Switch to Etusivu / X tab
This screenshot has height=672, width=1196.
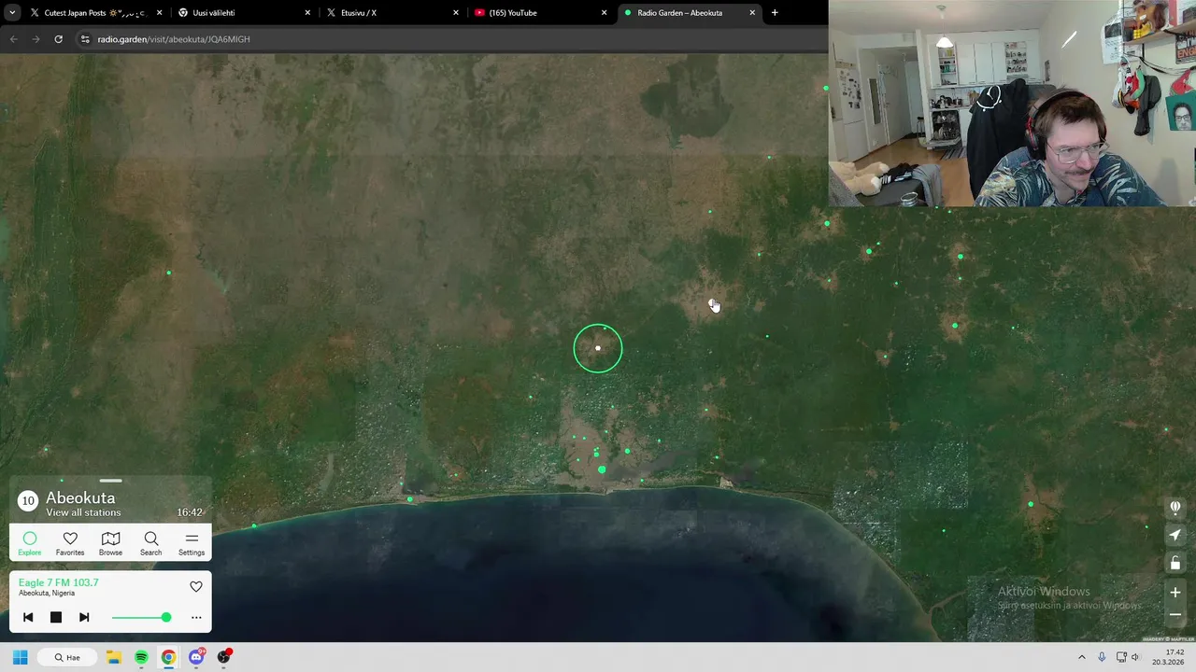click(391, 13)
